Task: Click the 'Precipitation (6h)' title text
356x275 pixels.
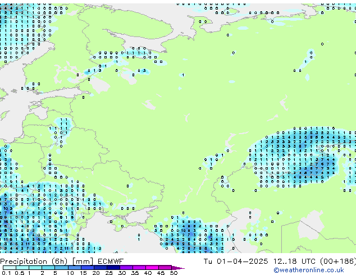Action: tap(34, 262)
